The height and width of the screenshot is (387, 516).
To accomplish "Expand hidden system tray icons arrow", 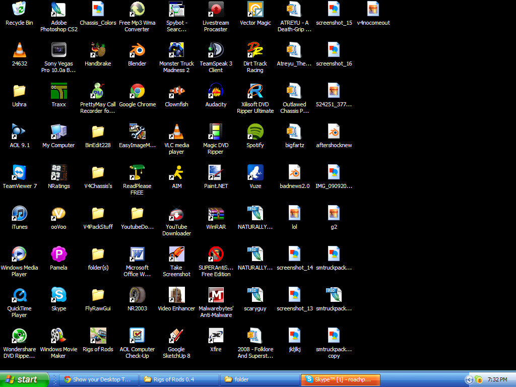I will tap(469, 380).
